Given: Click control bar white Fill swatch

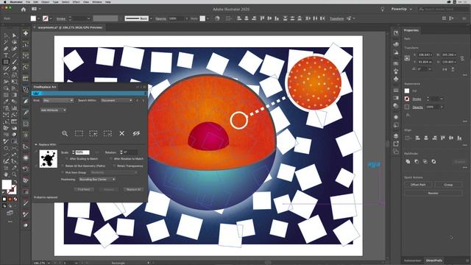Looking at the screenshot, I should 33,18.
